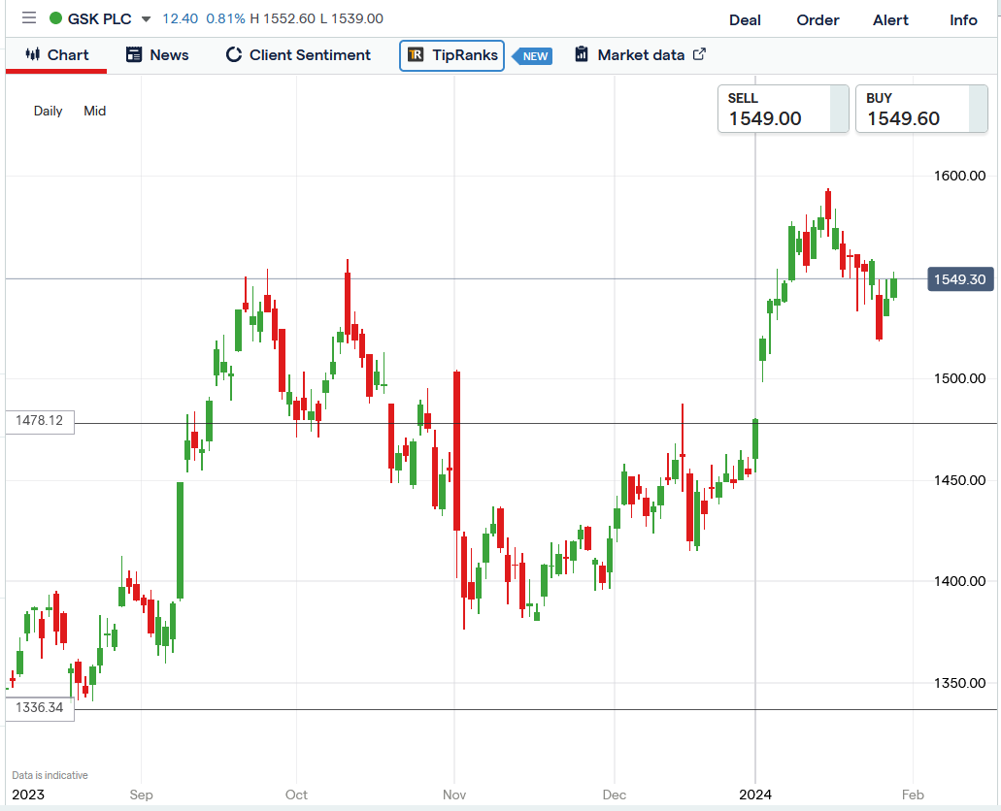Change the Mid price type
The height and width of the screenshot is (811, 1001).
tap(94, 111)
